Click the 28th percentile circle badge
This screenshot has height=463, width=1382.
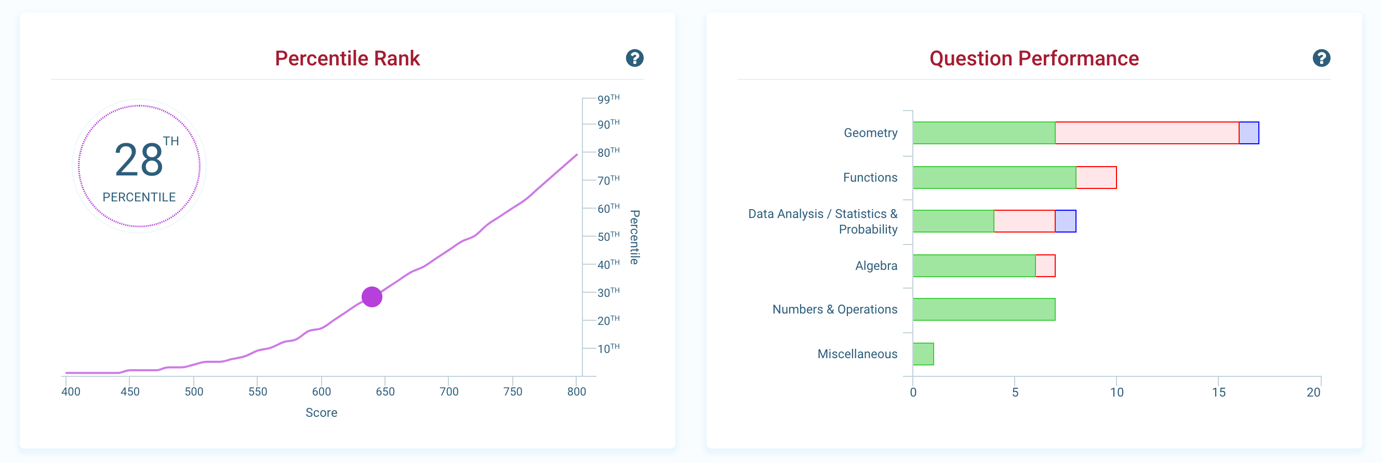[139, 166]
